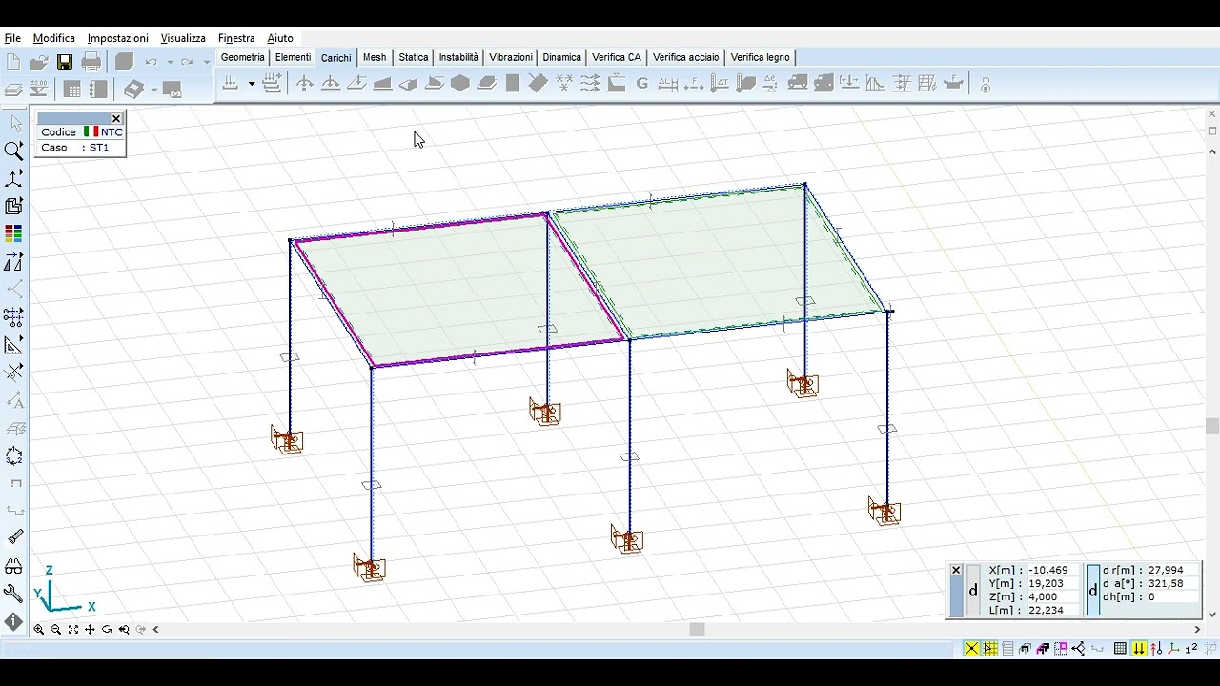This screenshot has width=1220, height=686.
Task: Open the Verifica acciaio tab
Action: (686, 57)
